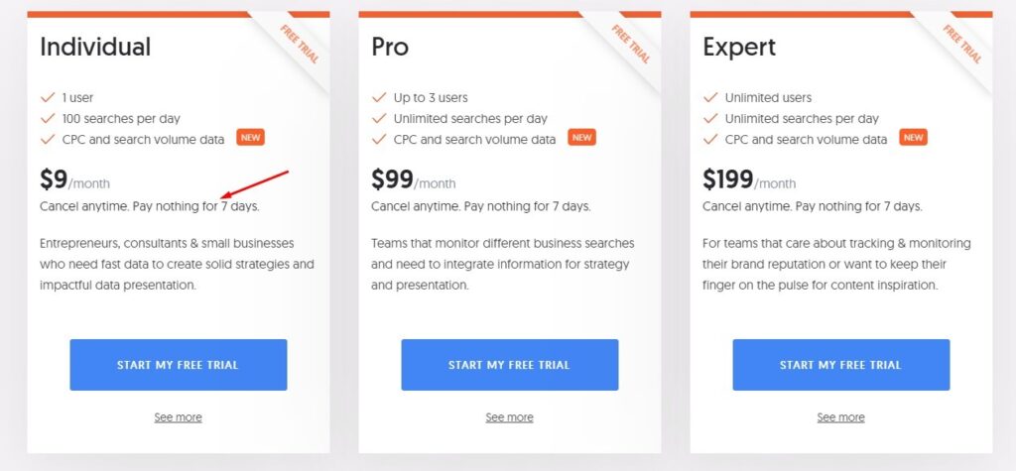
Task: Start free trial for Expert plan
Action: click(x=841, y=365)
